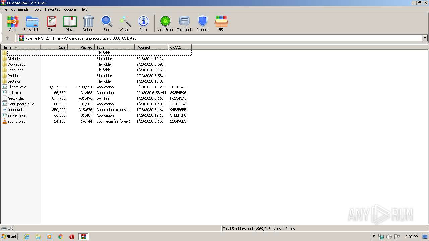This screenshot has height=241, width=429.
Task: Click the status bar drive icon
Action: tap(4, 229)
